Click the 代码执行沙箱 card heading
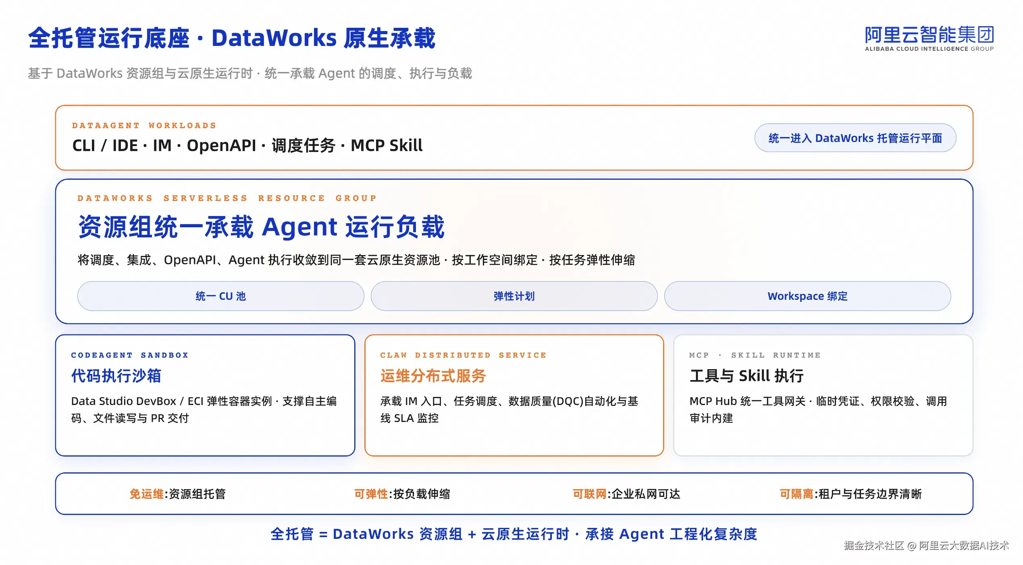 (116, 376)
